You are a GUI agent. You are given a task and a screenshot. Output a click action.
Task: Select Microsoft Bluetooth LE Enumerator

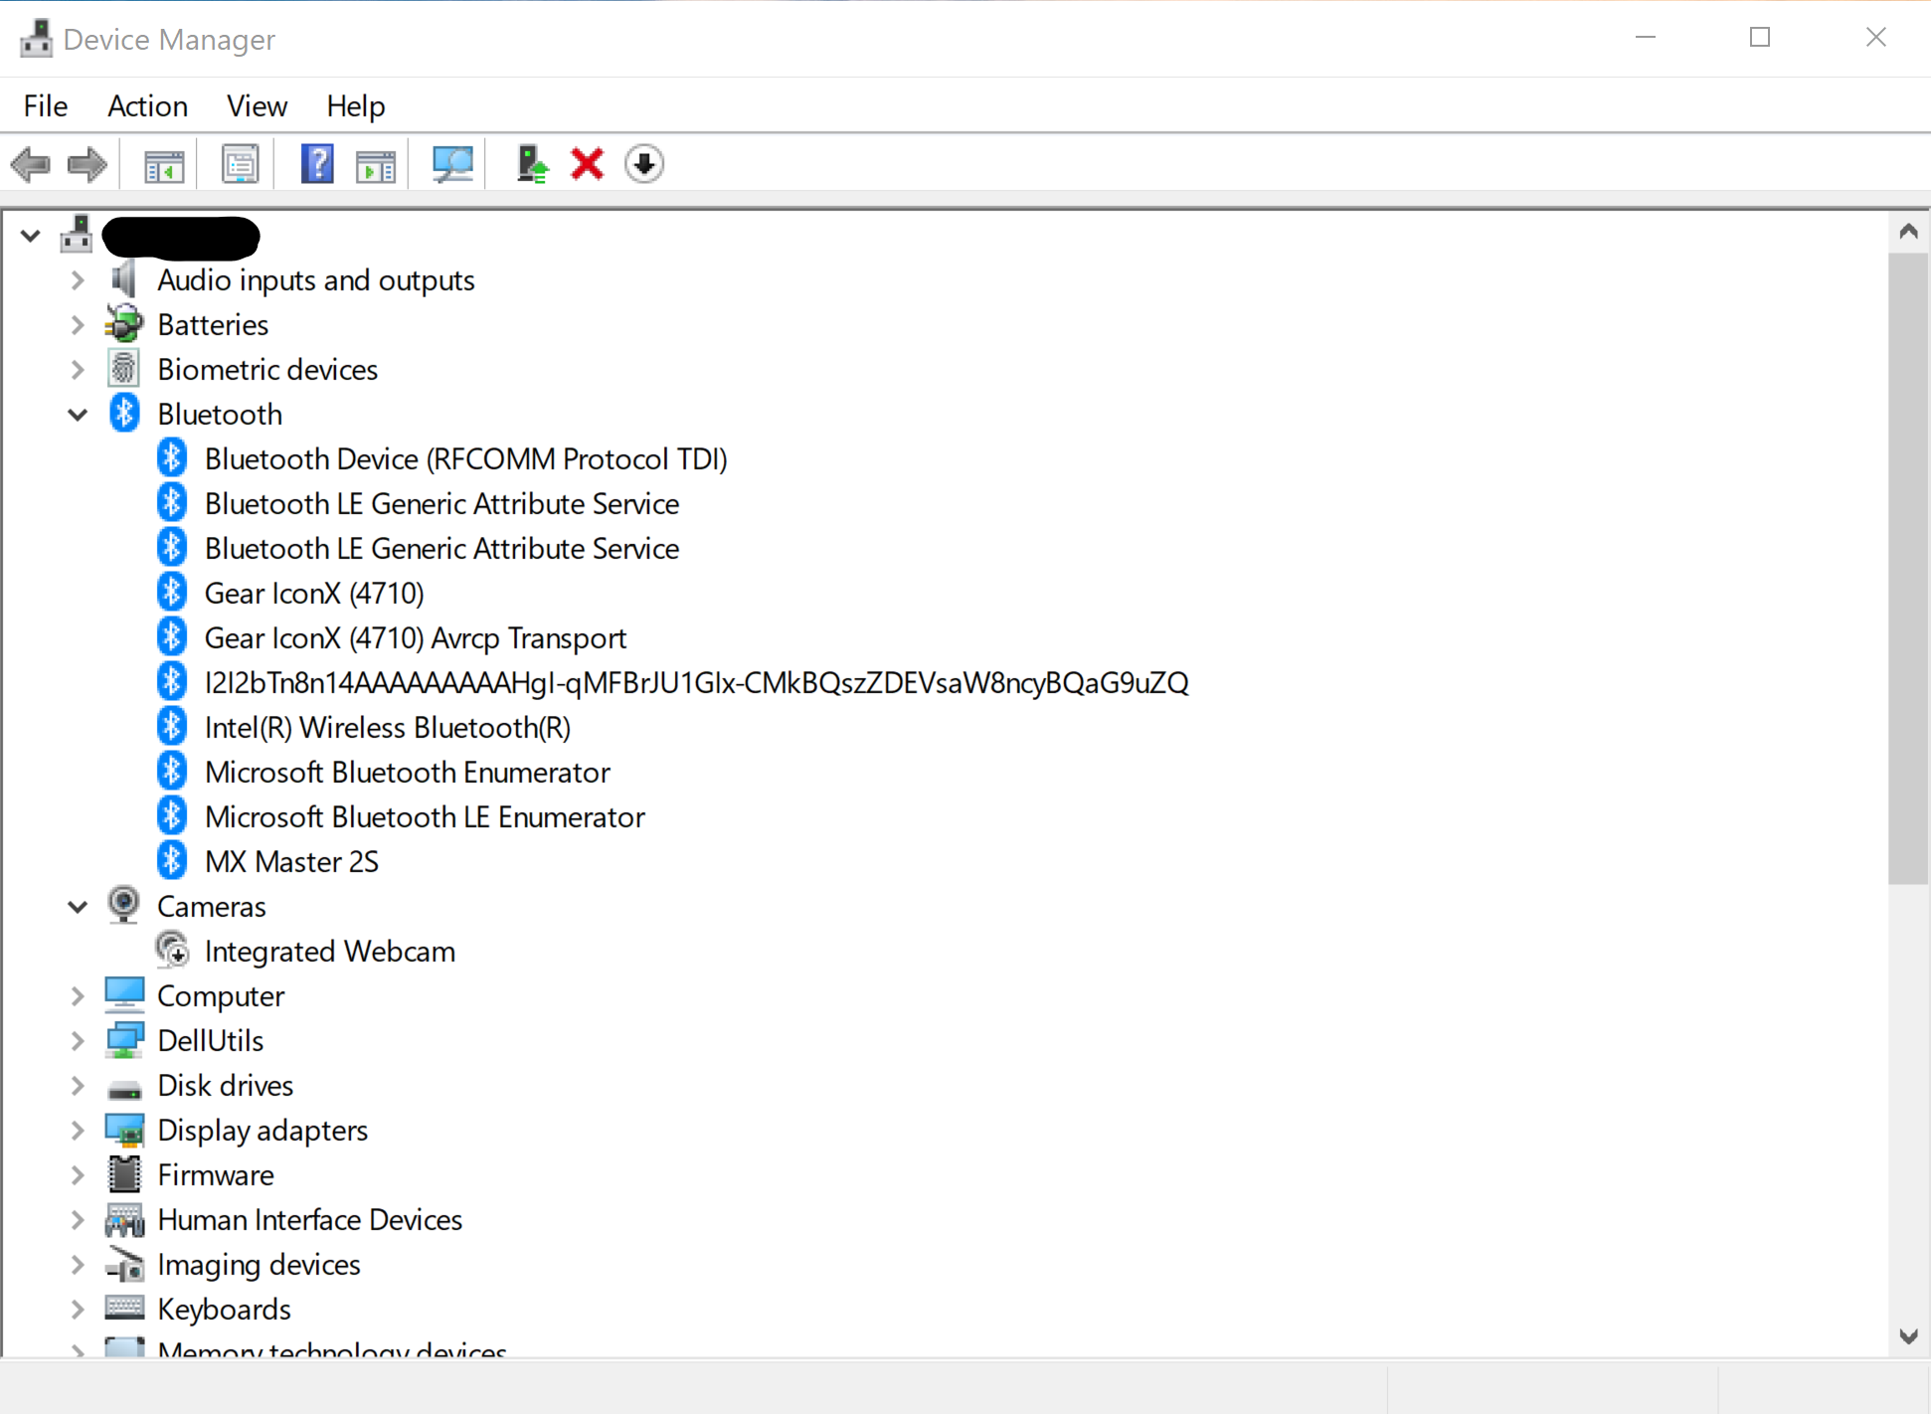point(425,816)
